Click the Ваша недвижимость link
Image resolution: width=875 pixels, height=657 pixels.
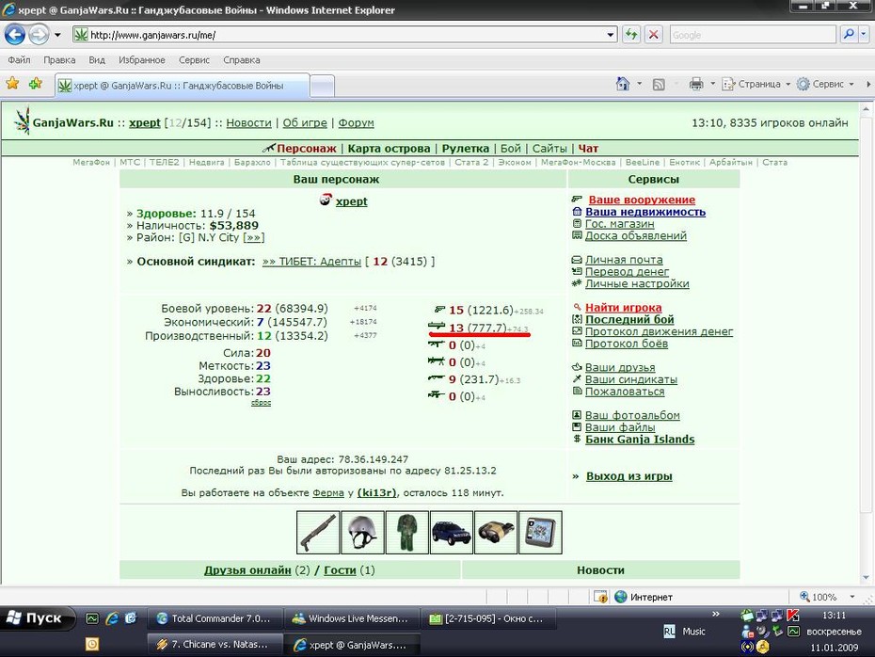coord(645,212)
